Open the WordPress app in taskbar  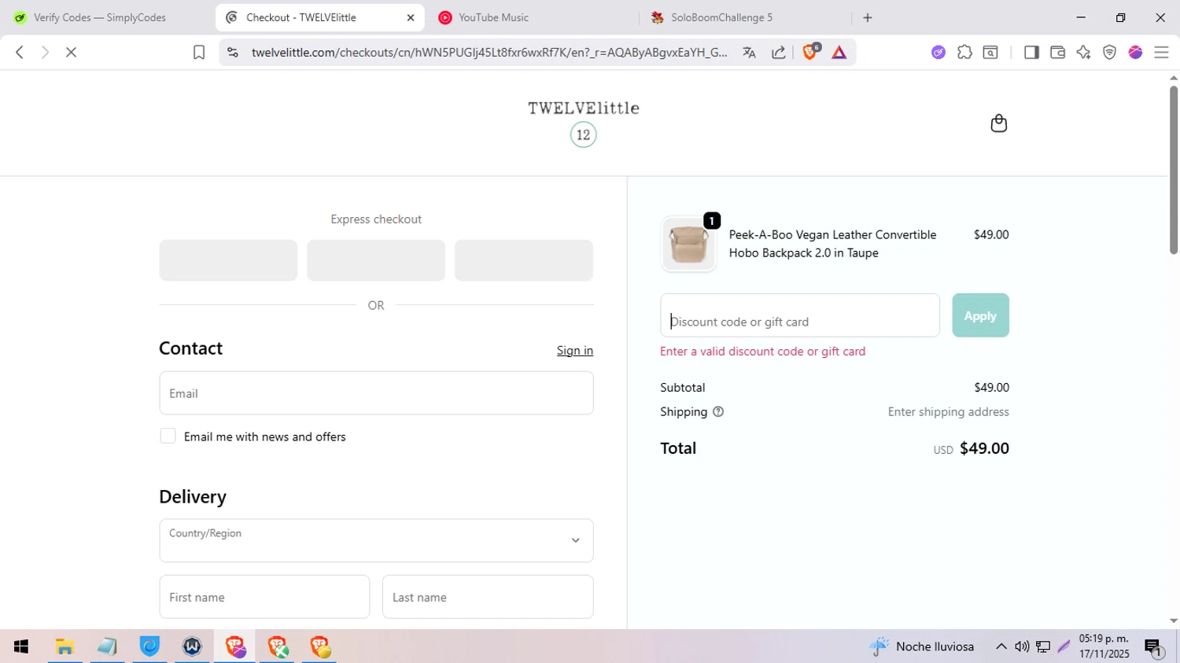coord(192,646)
